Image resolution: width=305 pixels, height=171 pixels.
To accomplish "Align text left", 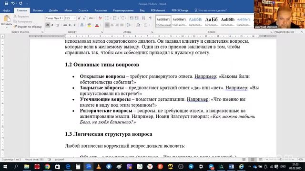I will [107, 25].
